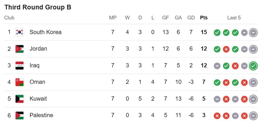Open the Jordan team link

tap(38, 49)
